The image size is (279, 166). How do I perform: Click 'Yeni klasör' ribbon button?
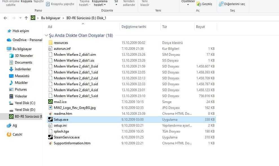tap(145, 3)
